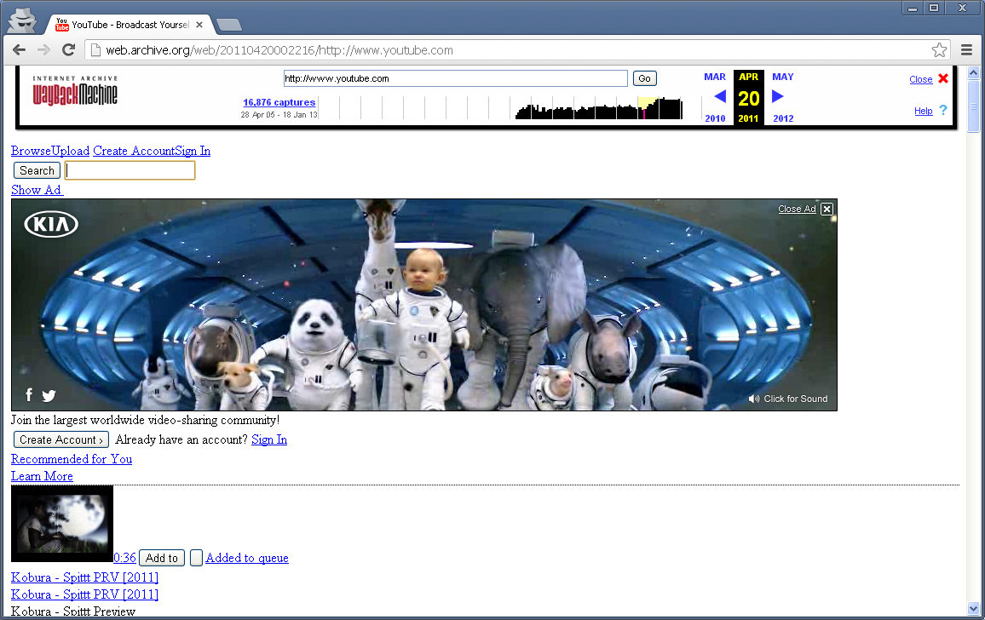
Task: Click the Added to queue link
Action: [247, 558]
